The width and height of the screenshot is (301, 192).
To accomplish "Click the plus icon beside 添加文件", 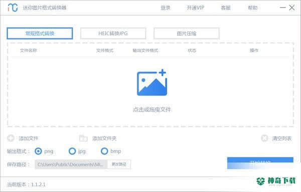I will pos(11,138).
